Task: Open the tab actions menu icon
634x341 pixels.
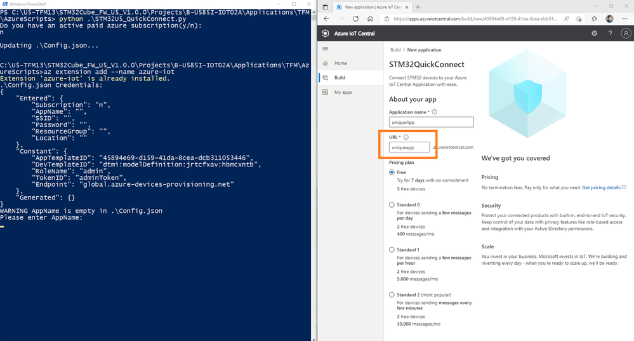Action: 325,7
